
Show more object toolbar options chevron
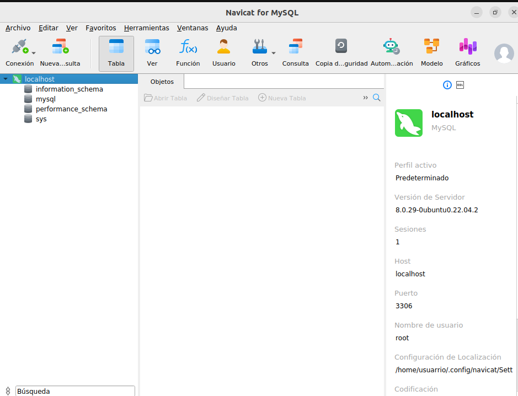click(x=365, y=98)
